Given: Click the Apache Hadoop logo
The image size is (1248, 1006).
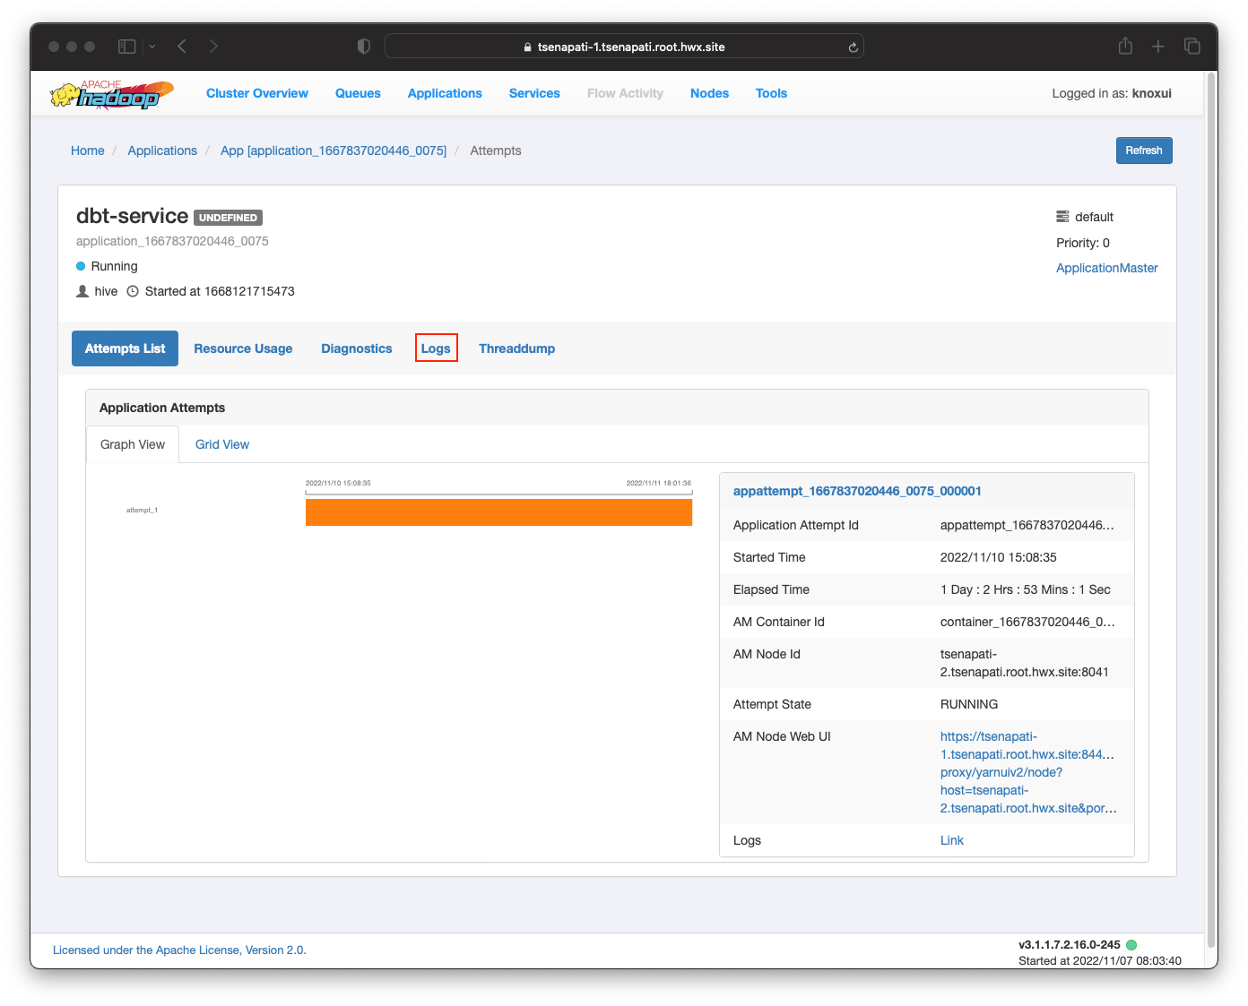Looking at the screenshot, I should tap(109, 95).
